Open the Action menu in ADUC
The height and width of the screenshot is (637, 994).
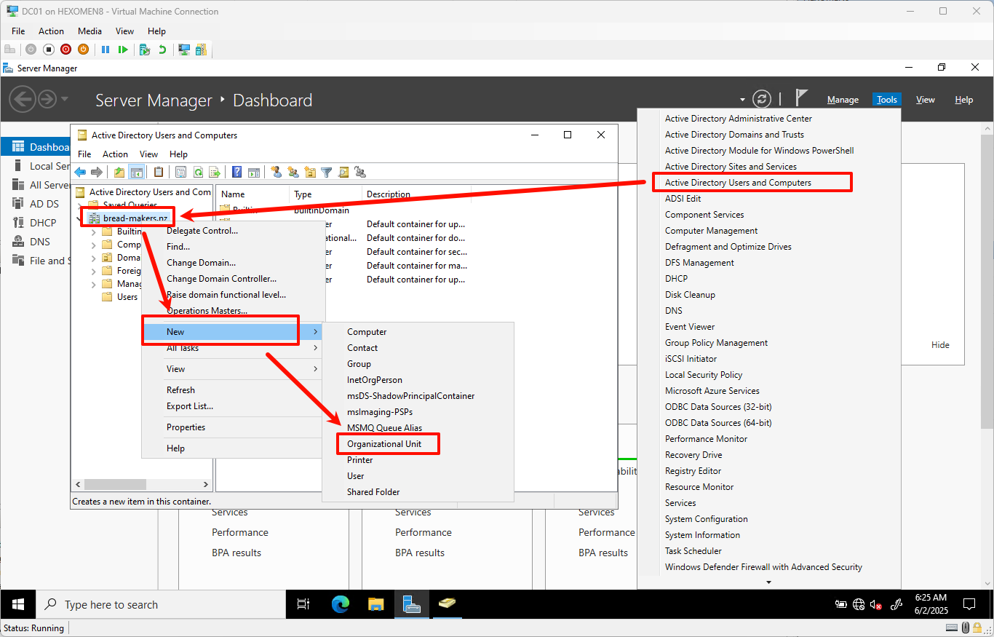coord(115,154)
